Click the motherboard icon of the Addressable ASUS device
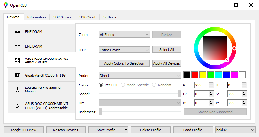The height and width of the screenshot is (137, 259). (17, 106)
